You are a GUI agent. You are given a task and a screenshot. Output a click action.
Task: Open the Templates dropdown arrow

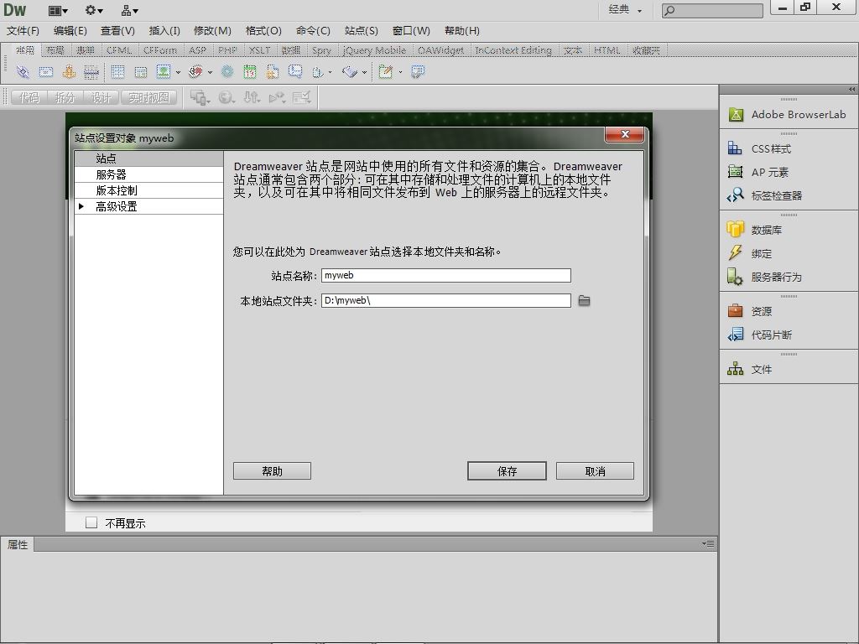point(400,72)
